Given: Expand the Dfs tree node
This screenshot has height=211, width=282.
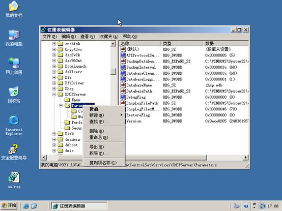Looking at the screenshot, I should tap(54, 77).
